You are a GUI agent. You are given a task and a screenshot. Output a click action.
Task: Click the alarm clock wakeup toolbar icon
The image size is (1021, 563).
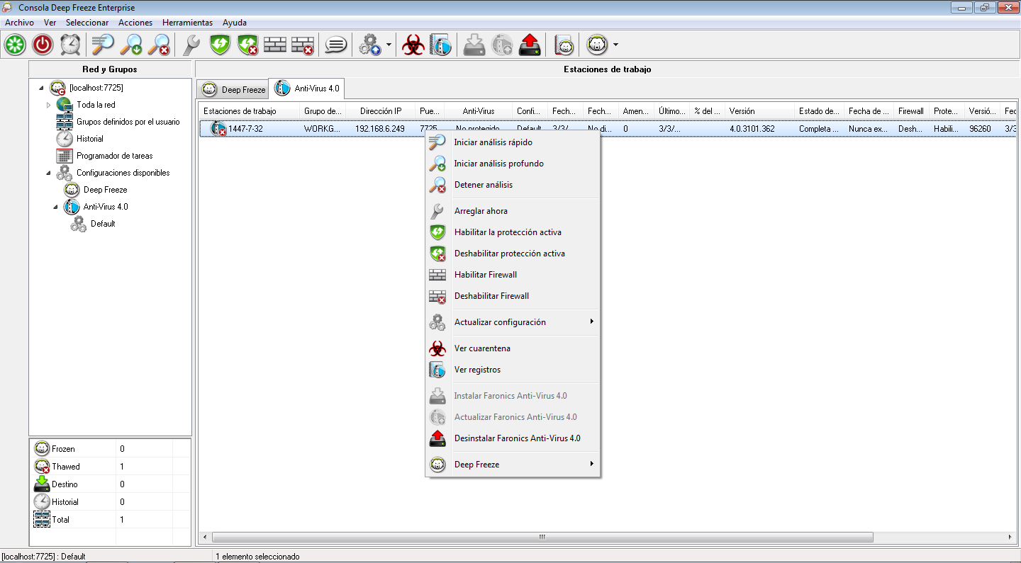tap(71, 45)
